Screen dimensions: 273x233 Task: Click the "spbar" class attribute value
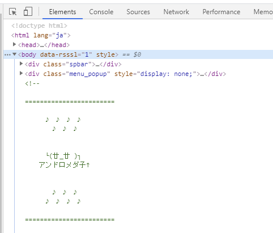coord(79,64)
